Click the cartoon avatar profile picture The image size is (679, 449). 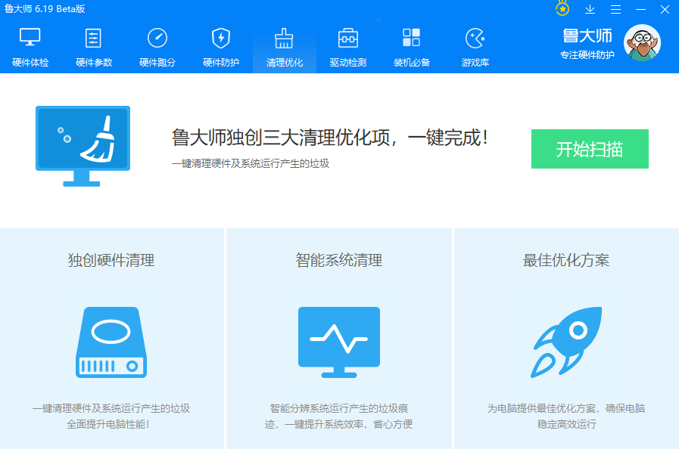tap(642, 43)
